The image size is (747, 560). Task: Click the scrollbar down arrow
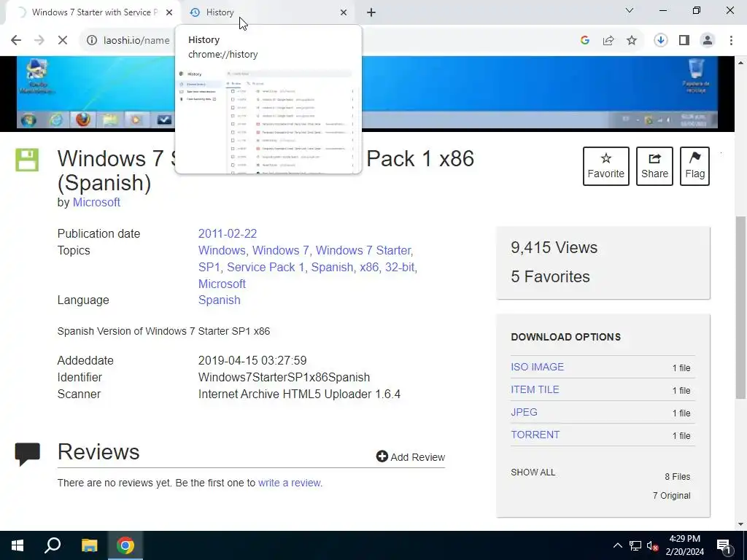point(741,525)
